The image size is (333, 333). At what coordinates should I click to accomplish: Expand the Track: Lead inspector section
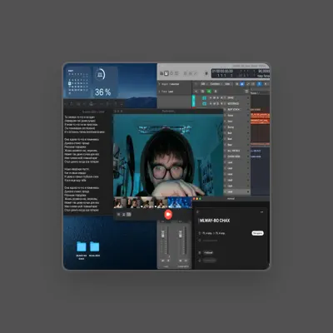pos(159,92)
